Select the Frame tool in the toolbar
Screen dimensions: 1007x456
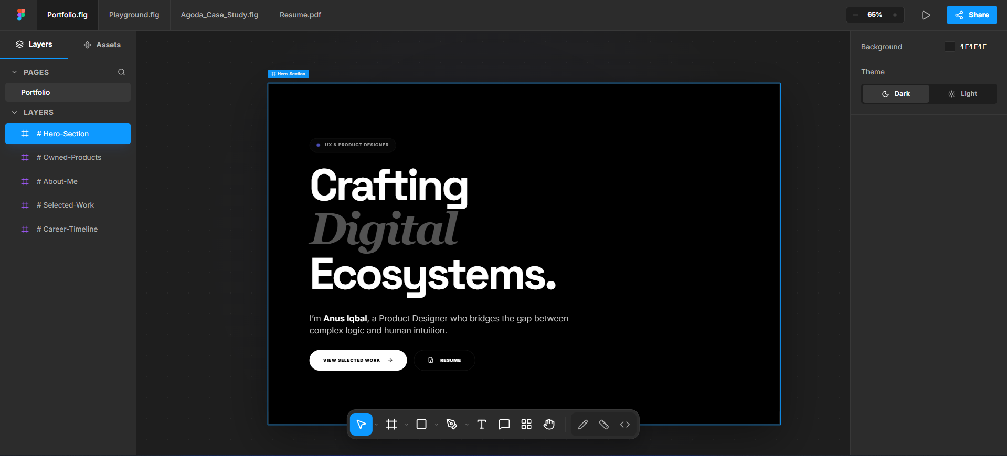tap(391, 425)
